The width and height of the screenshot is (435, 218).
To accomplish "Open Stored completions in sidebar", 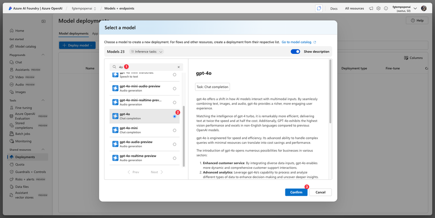I will [x=28, y=126].
